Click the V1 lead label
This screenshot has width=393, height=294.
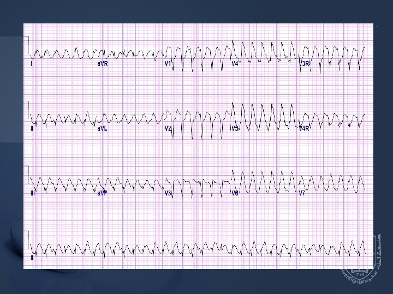click(168, 64)
